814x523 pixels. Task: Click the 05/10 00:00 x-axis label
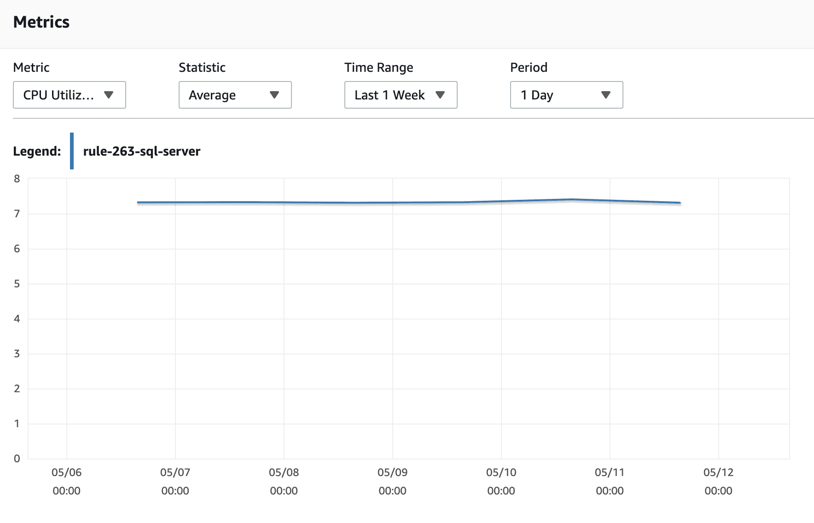(501, 482)
